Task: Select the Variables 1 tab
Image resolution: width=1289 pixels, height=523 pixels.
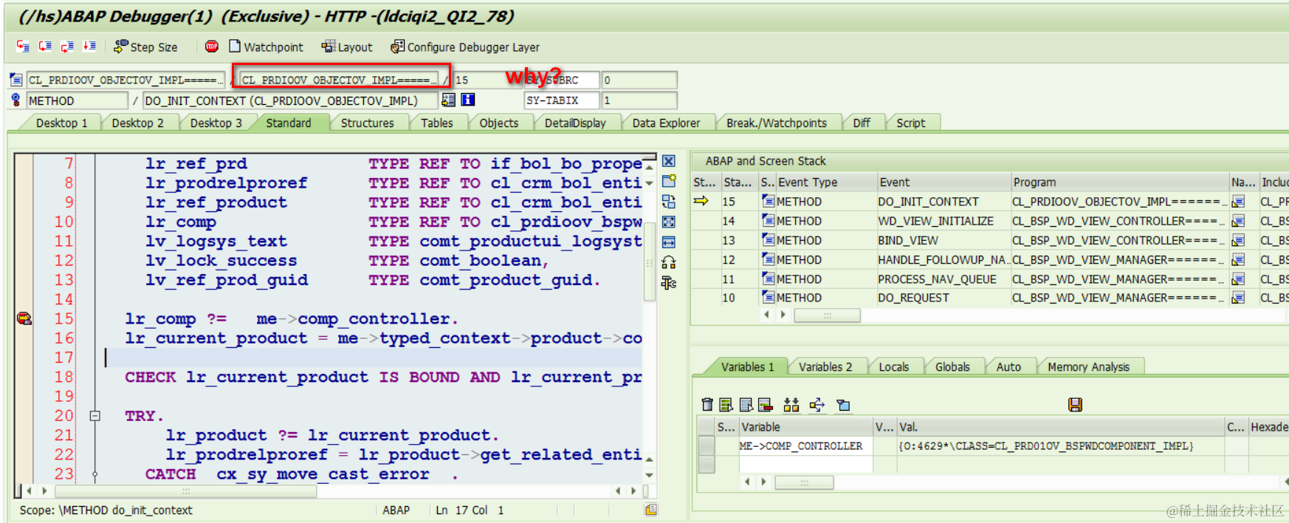Action: tap(747, 366)
